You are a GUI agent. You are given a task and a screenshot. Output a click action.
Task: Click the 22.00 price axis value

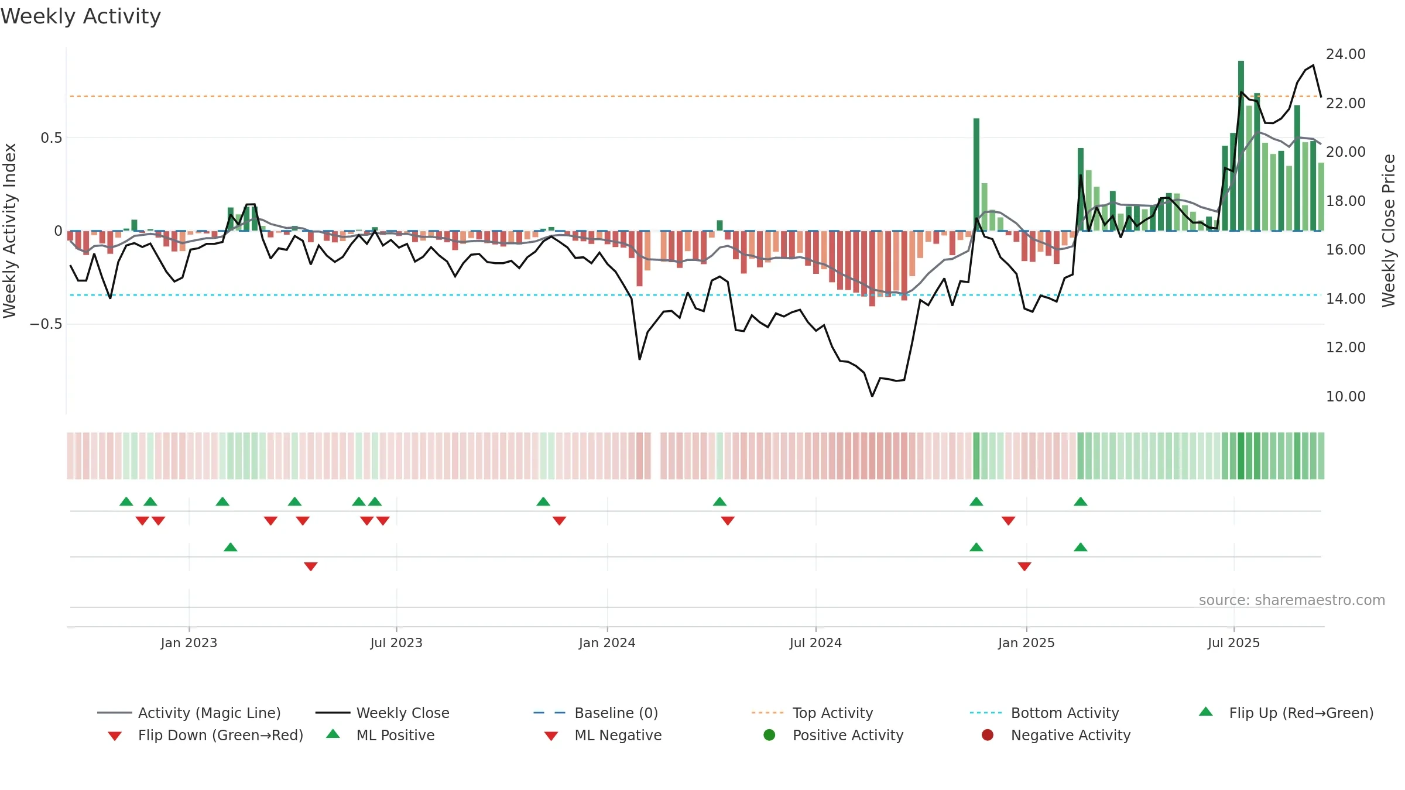point(1346,103)
